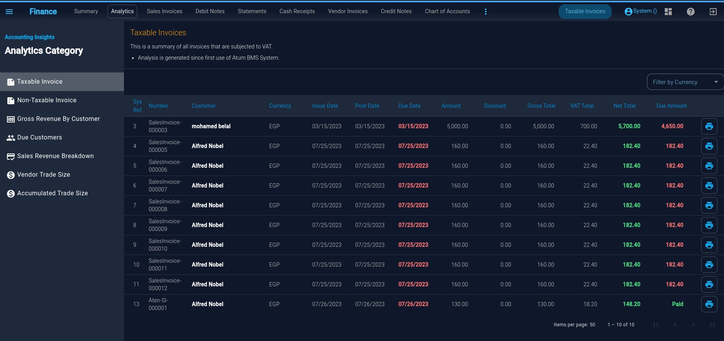Open the hamburger navigation menu

click(x=9, y=12)
